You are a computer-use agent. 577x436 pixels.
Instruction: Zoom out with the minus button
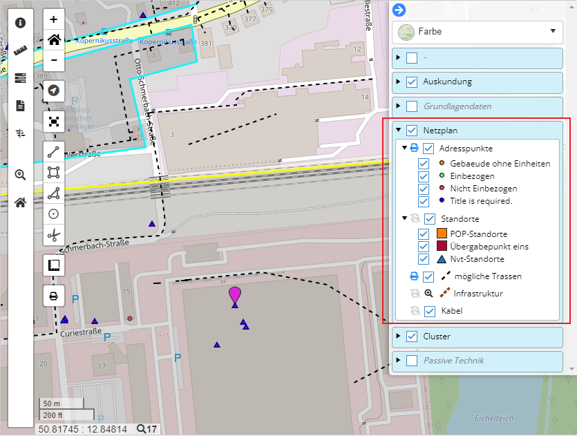(54, 60)
